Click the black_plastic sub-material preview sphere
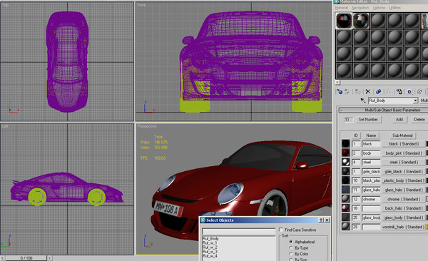Screen dimensions: 428x261 345,180
